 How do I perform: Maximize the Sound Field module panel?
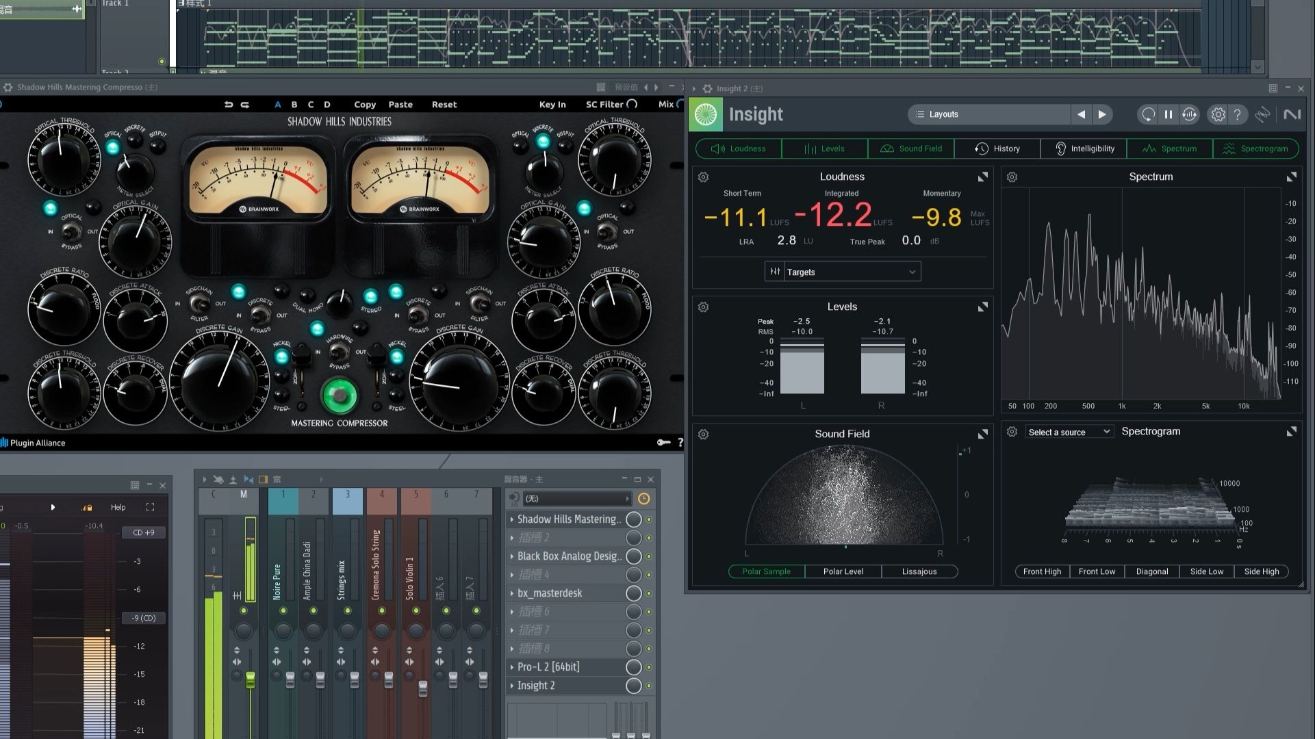tap(983, 435)
